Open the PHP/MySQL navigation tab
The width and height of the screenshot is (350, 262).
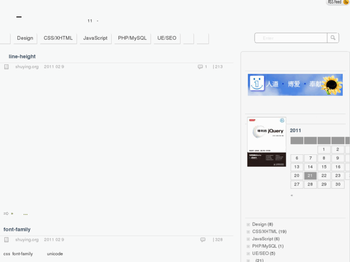click(x=132, y=38)
